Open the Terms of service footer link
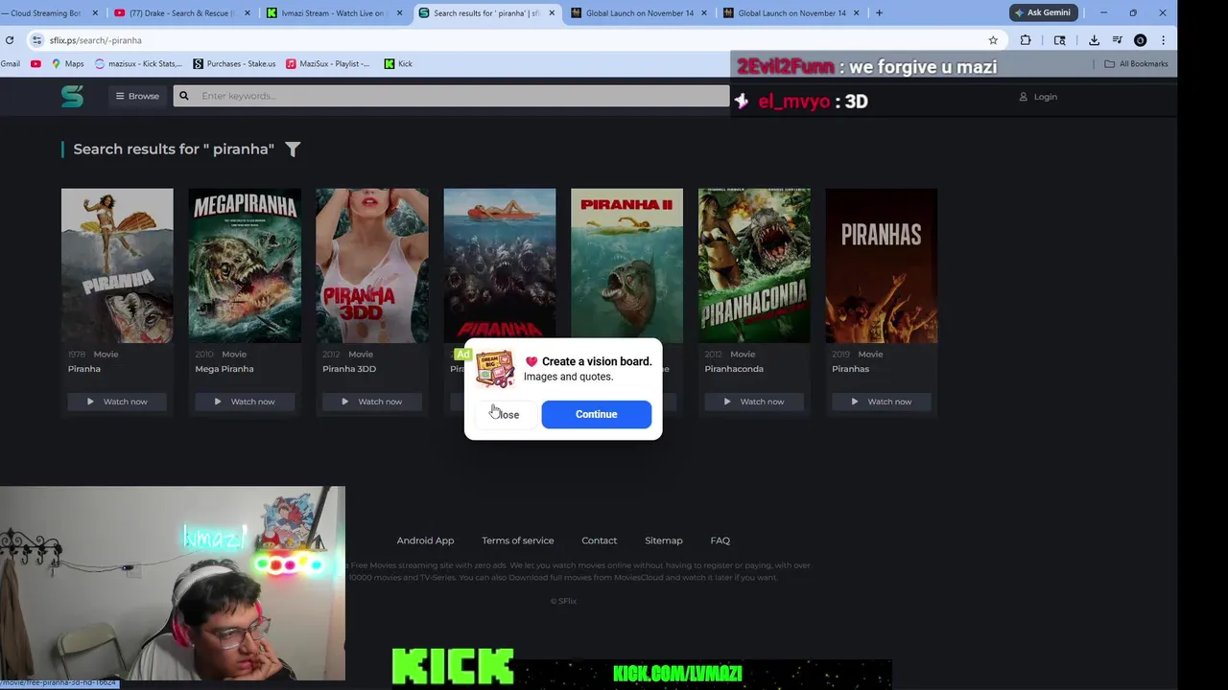This screenshot has width=1228, height=690. click(x=517, y=540)
